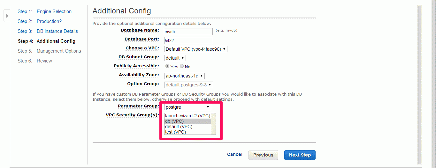Choose test (VPC) security group
Screen dimensions: 436x168
187,132
